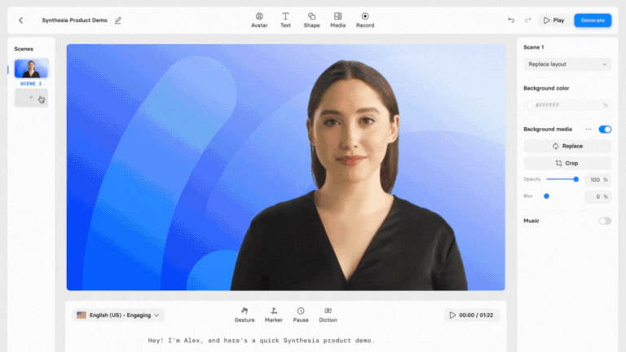Image resolution: width=626 pixels, height=352 pixels.
Task: Adjust the Blur slider handle
Action: click(547, 196)
